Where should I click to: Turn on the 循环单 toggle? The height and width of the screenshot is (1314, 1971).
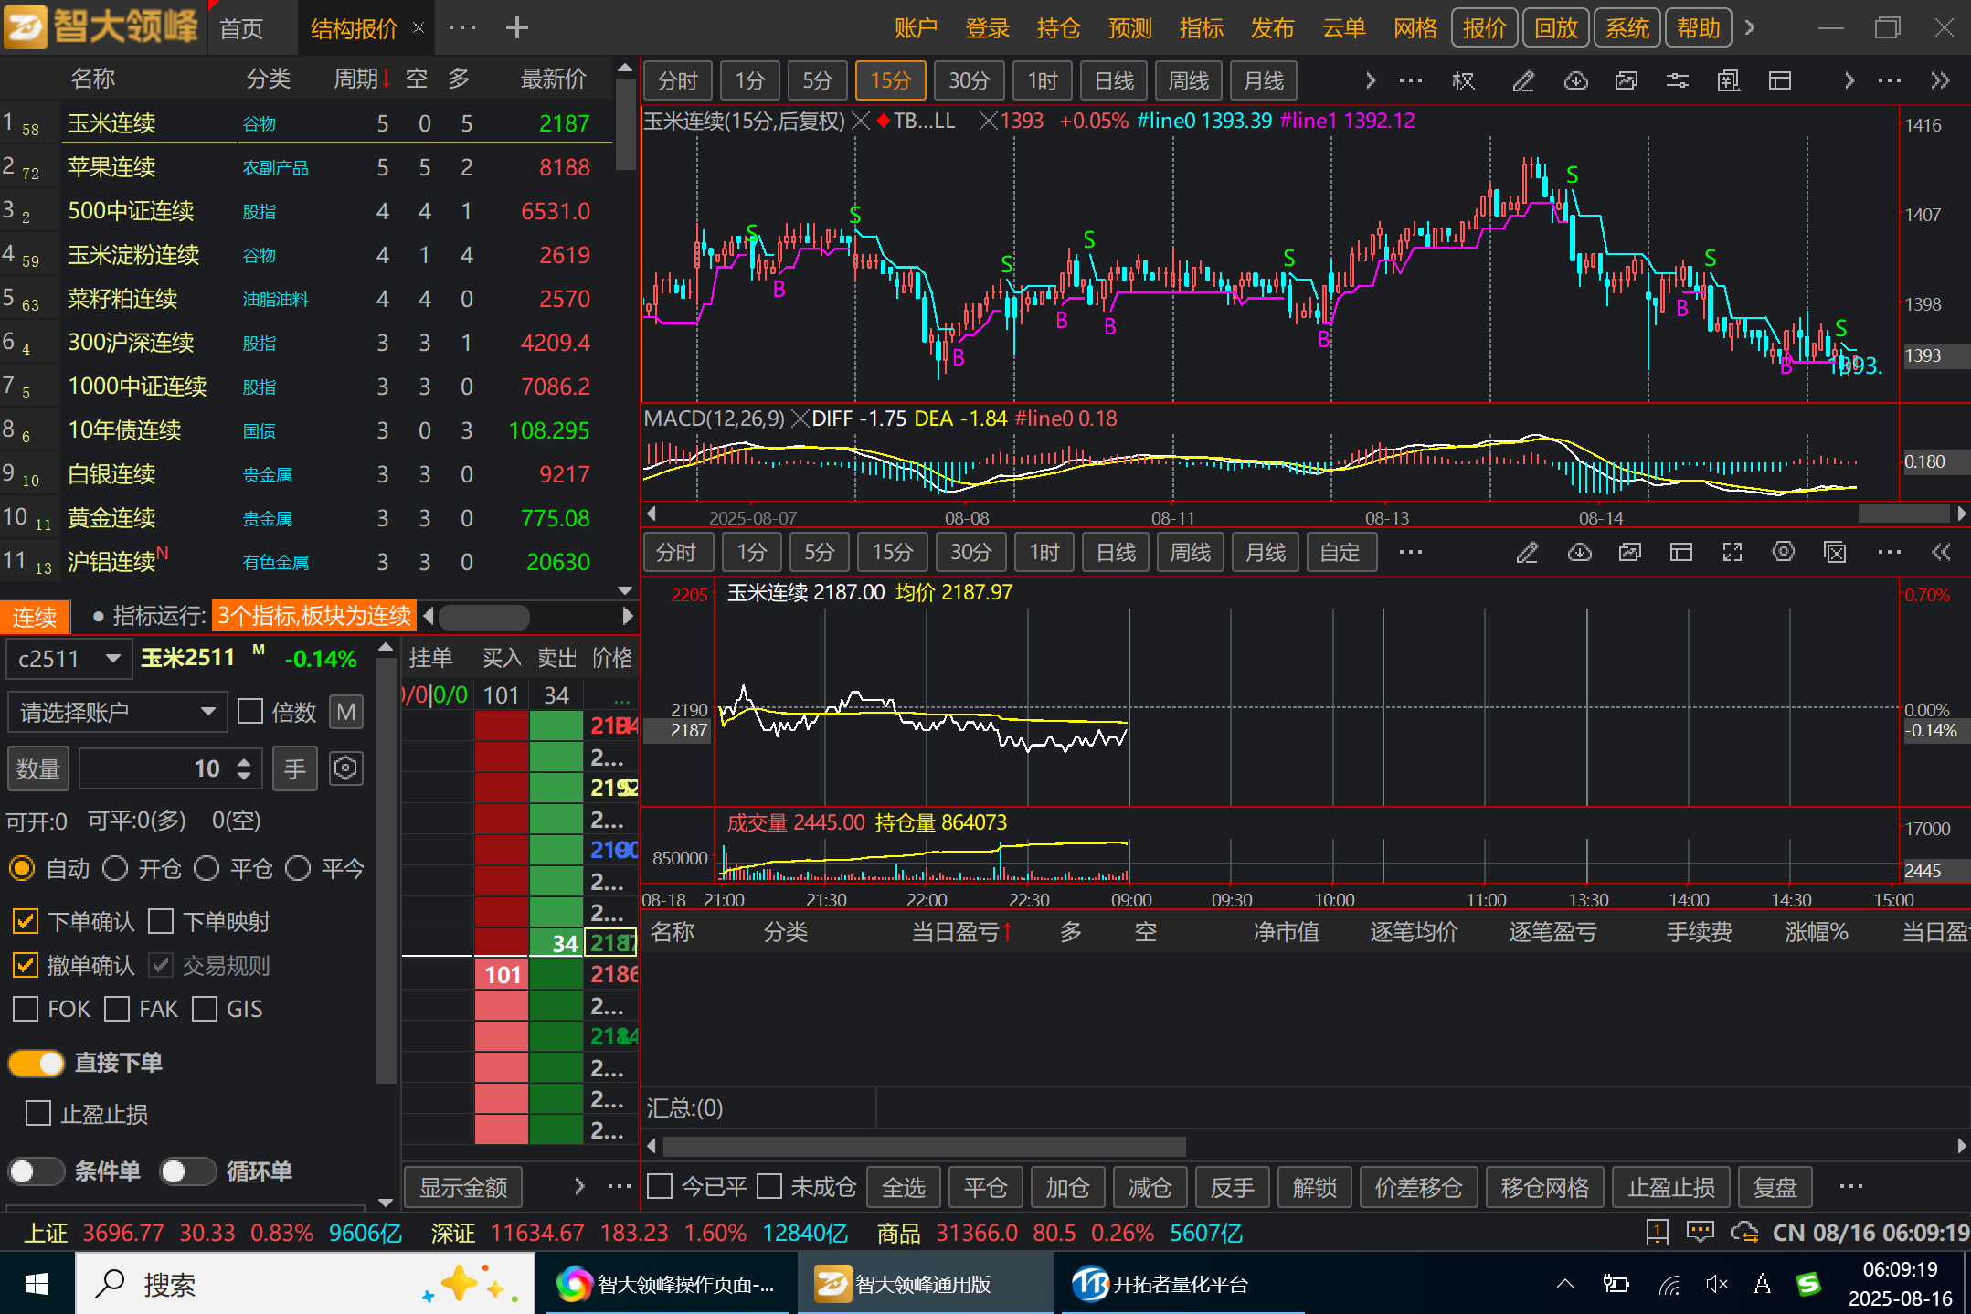pos(188,1171)
